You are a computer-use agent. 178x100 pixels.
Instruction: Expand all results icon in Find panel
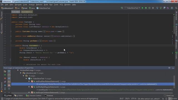pos(5,89)
